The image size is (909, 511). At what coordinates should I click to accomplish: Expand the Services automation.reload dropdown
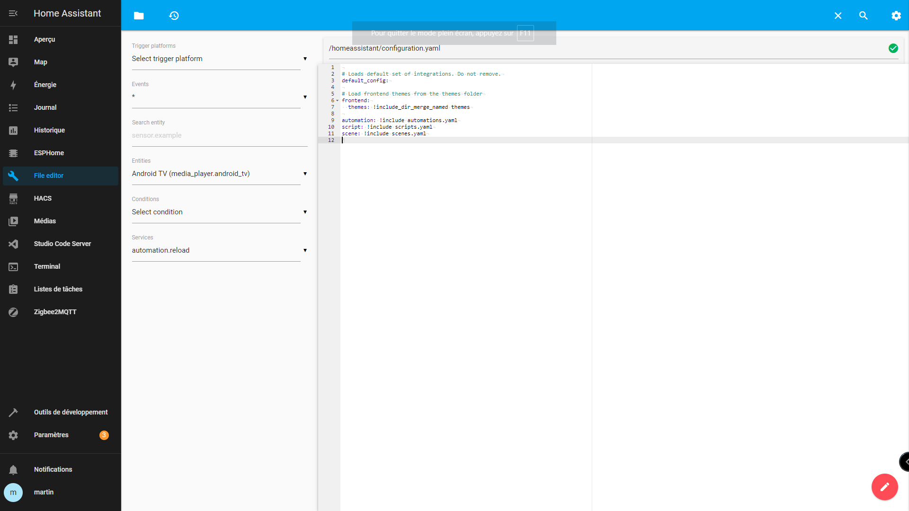pyautogui.click(x=219, y=250)
